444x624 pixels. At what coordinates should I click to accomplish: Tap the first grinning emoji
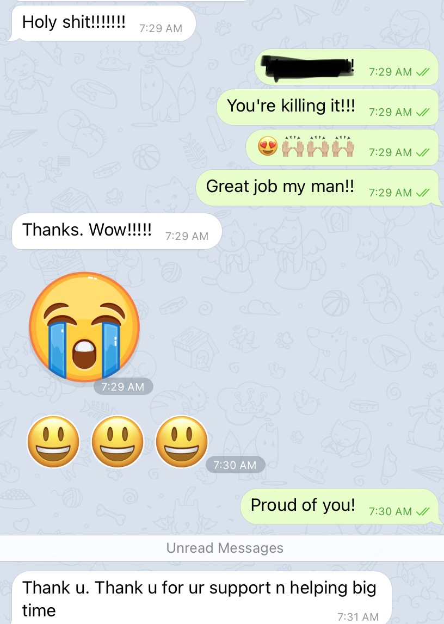(x=53, y=441)
